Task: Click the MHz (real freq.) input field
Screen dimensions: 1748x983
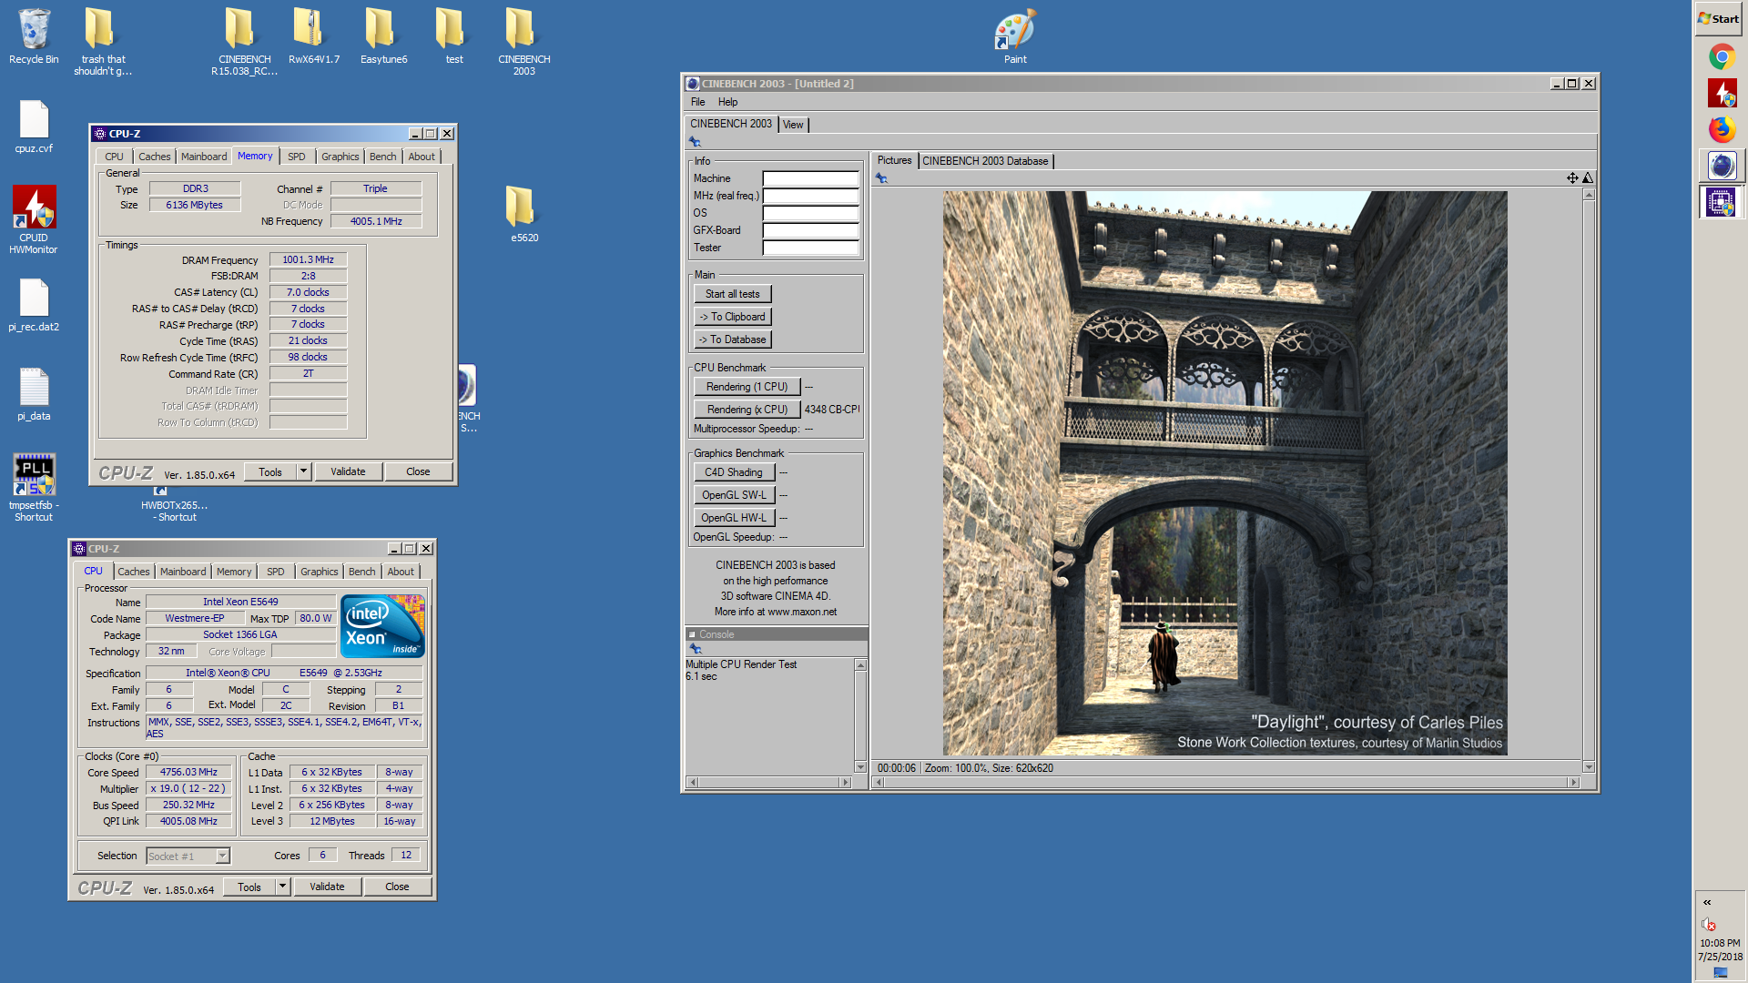Action: [x=810, y=196]
